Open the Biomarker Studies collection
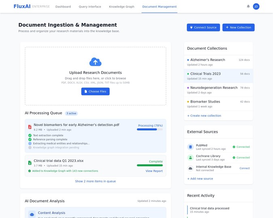The height and width of the screenshot is (218, 273). point(218,104)
